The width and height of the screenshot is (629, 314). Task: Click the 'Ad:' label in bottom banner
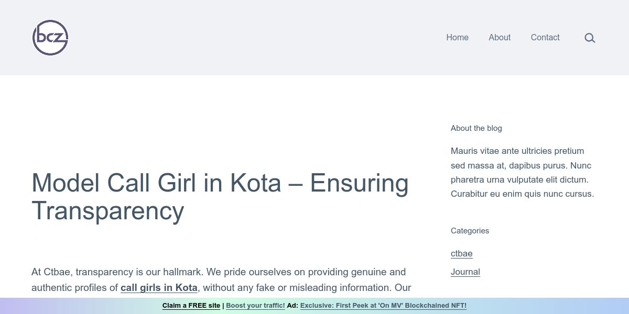click(x=292, y=306)
